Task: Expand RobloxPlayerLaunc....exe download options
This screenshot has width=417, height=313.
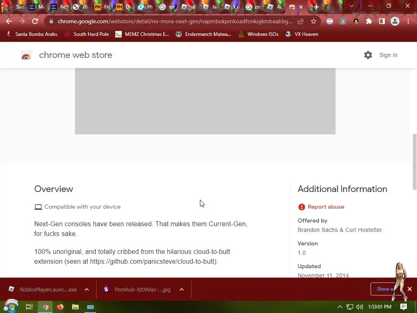Action: tap(87, 289)
